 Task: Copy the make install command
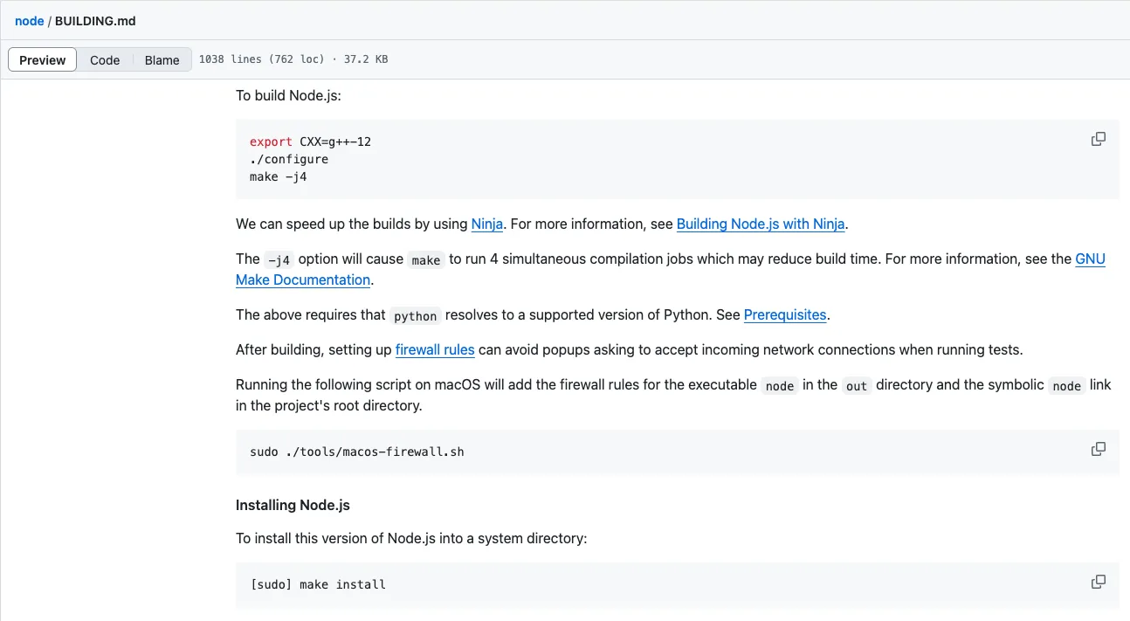tap(1099, 582)
